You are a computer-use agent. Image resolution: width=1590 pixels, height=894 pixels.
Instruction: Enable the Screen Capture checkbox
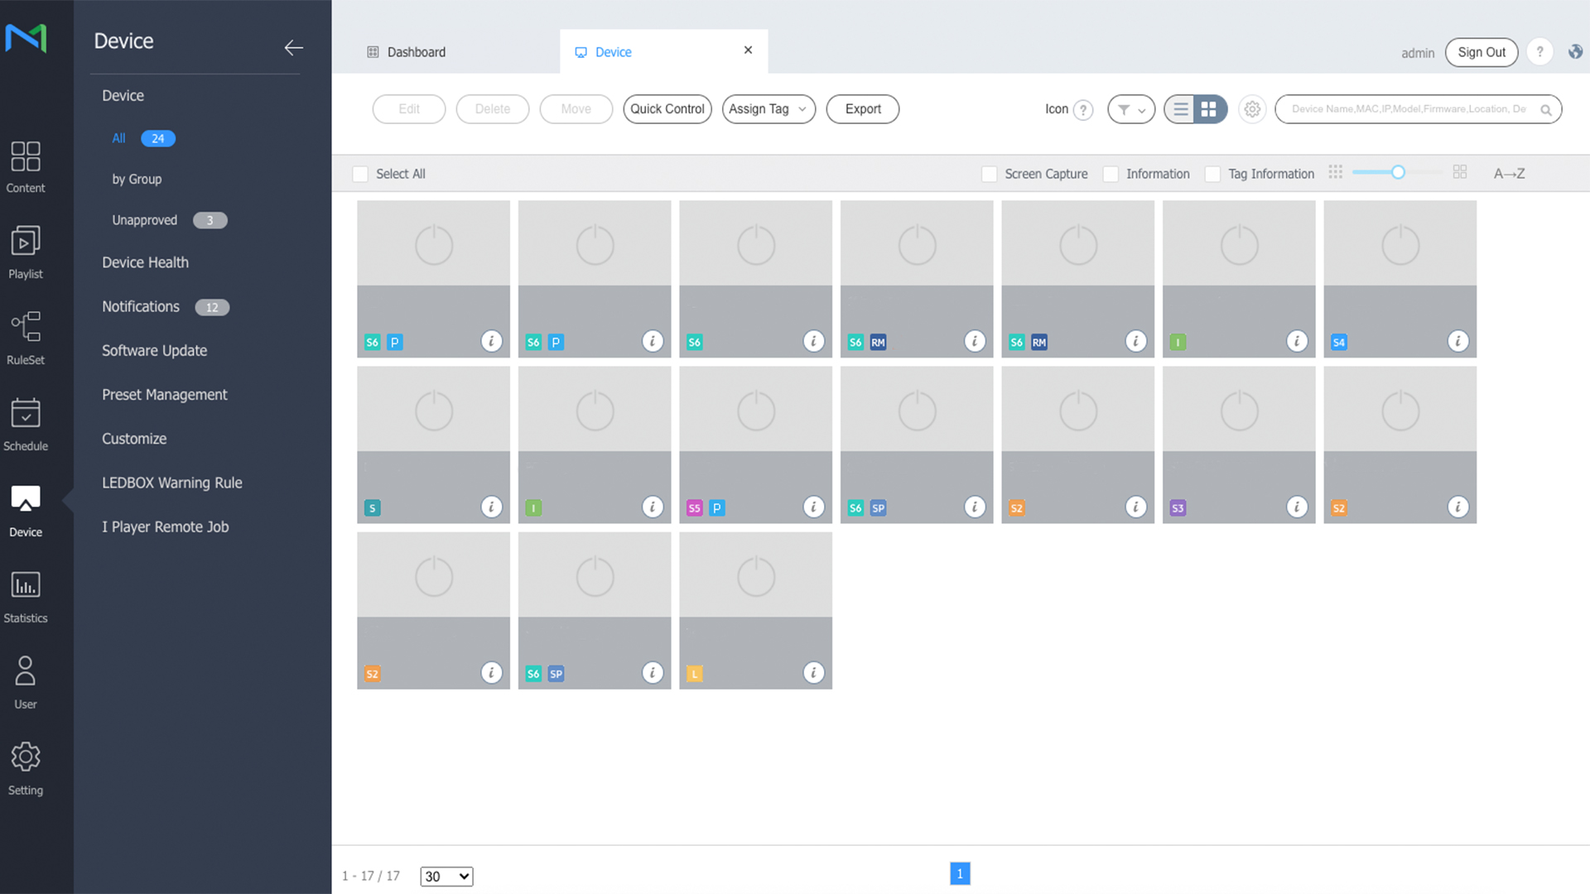point(989,174)
